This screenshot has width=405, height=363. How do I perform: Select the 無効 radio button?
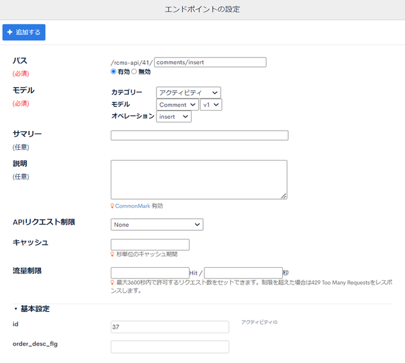tap(134, 72)
